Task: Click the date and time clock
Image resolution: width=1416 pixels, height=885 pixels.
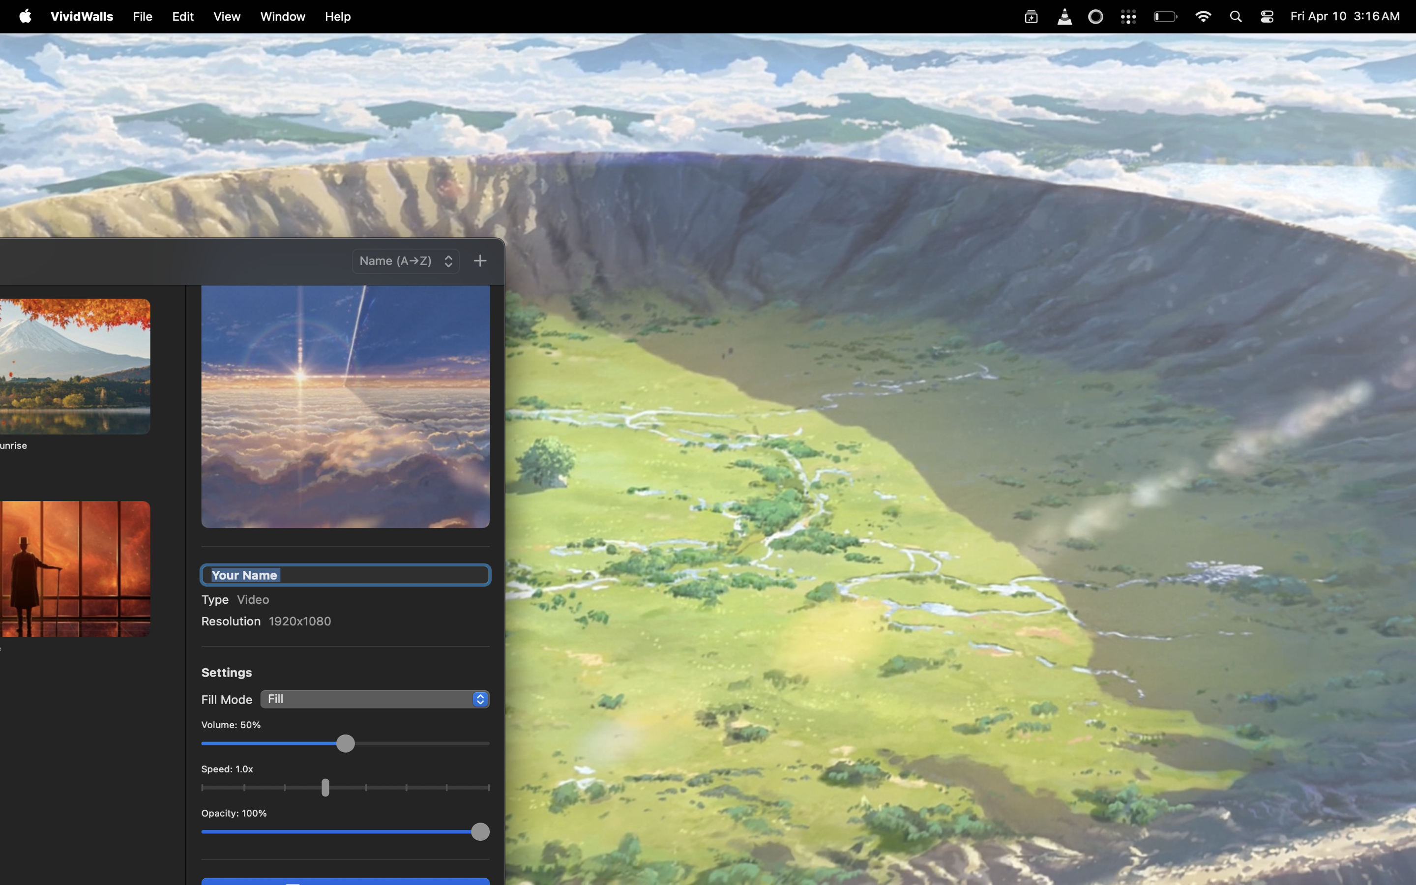Action: (x=1345, y=16)
